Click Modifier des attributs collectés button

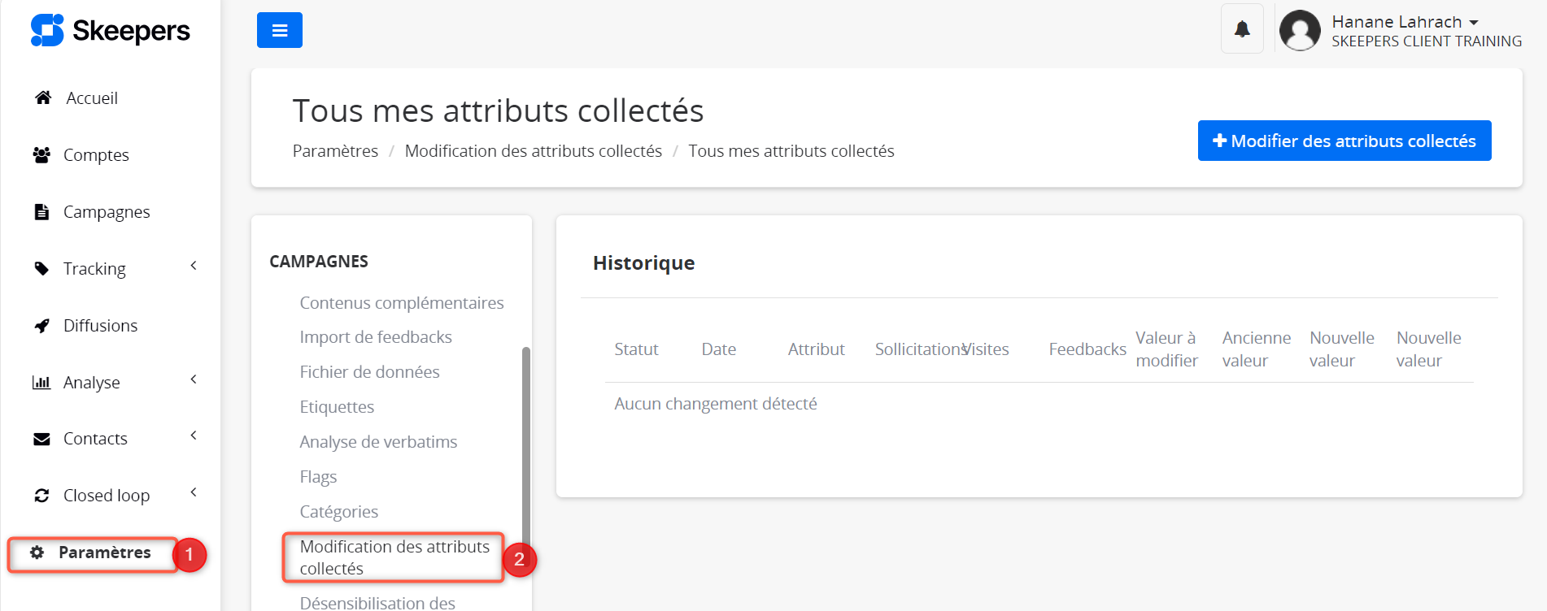[x=1344, y=141]
